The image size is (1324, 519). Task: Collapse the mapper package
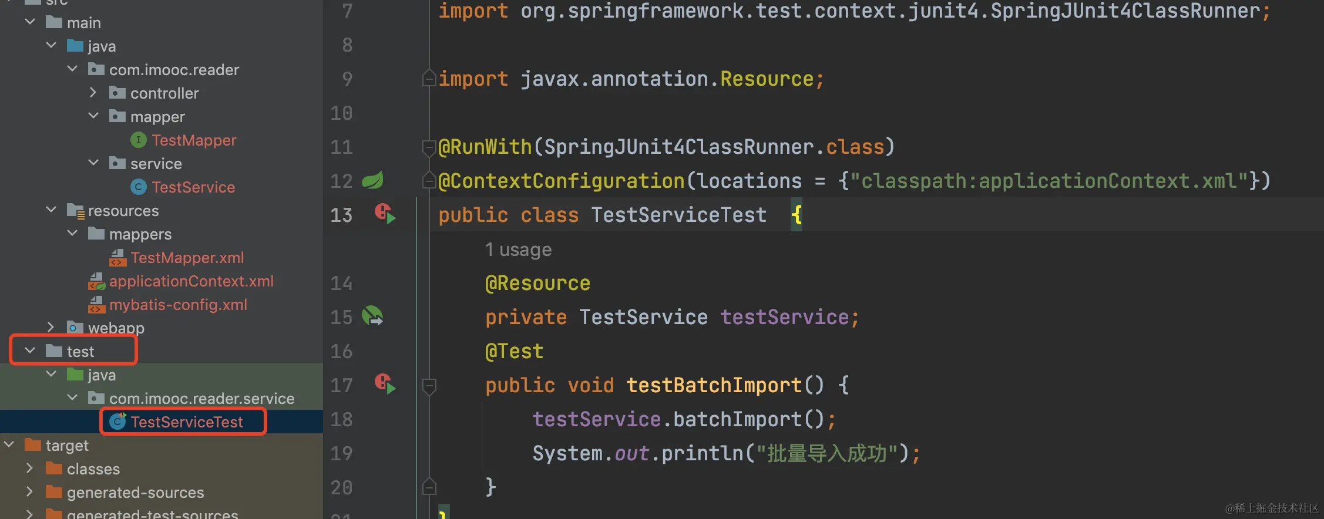tap(93, 116)
